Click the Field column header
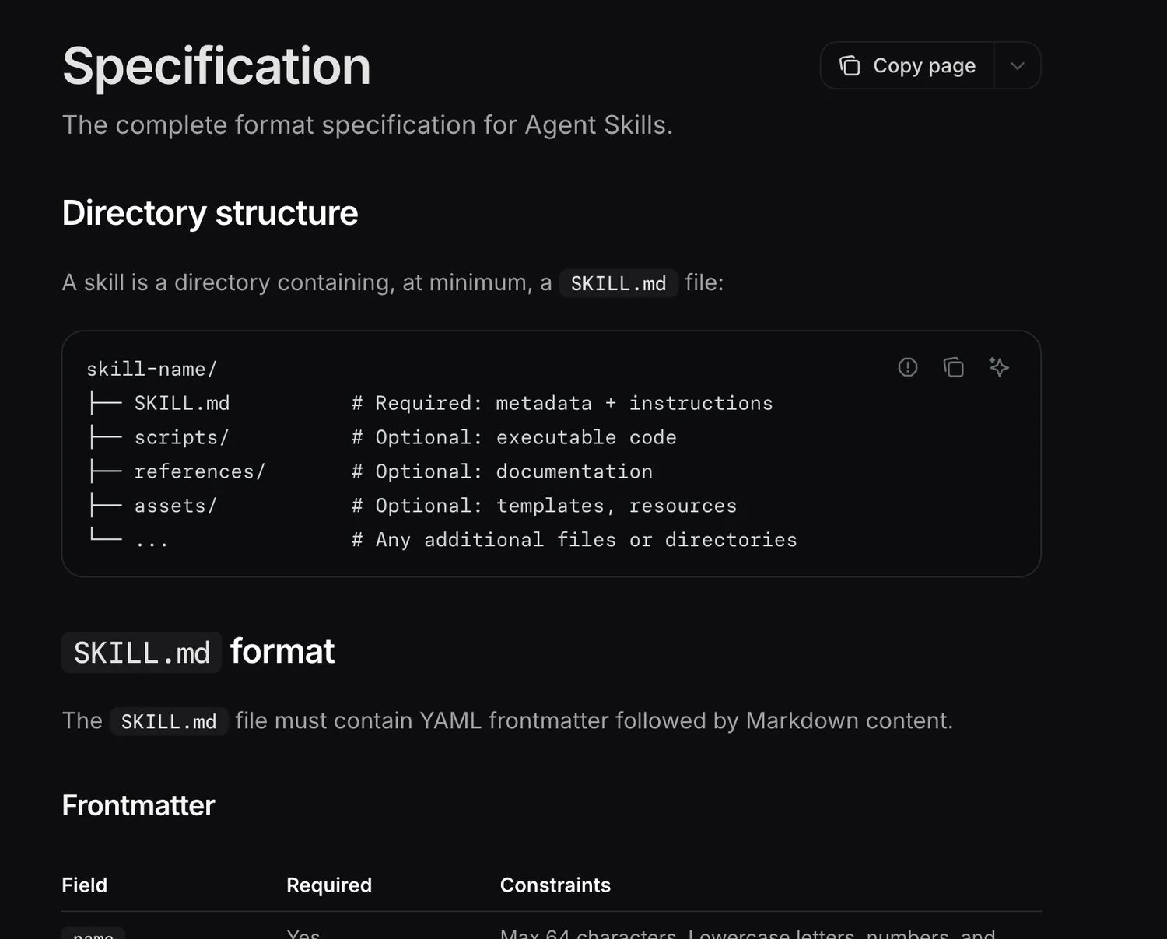 [85, 885]
